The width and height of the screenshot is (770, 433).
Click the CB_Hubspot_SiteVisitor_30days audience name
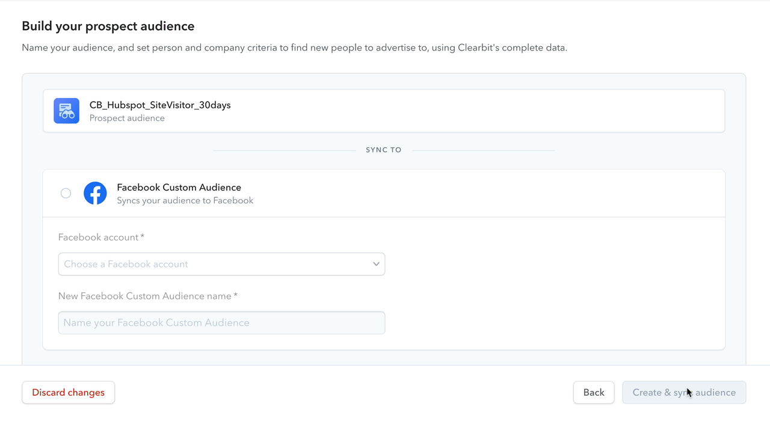click(160, 105)
